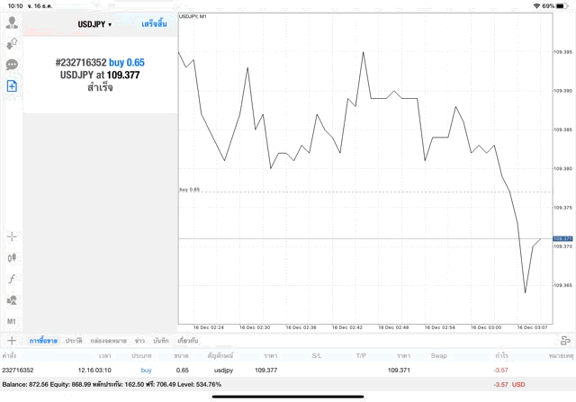Select the new order document icon

coord(12,86)
